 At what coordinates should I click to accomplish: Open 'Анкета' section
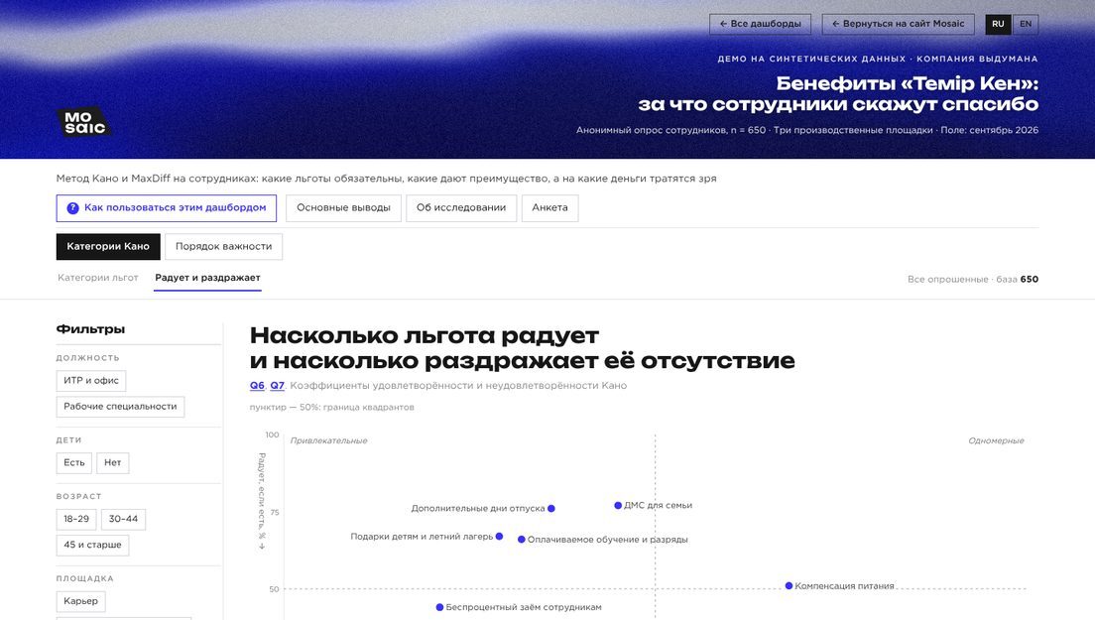pyautogui.click(x=549, y=208)
